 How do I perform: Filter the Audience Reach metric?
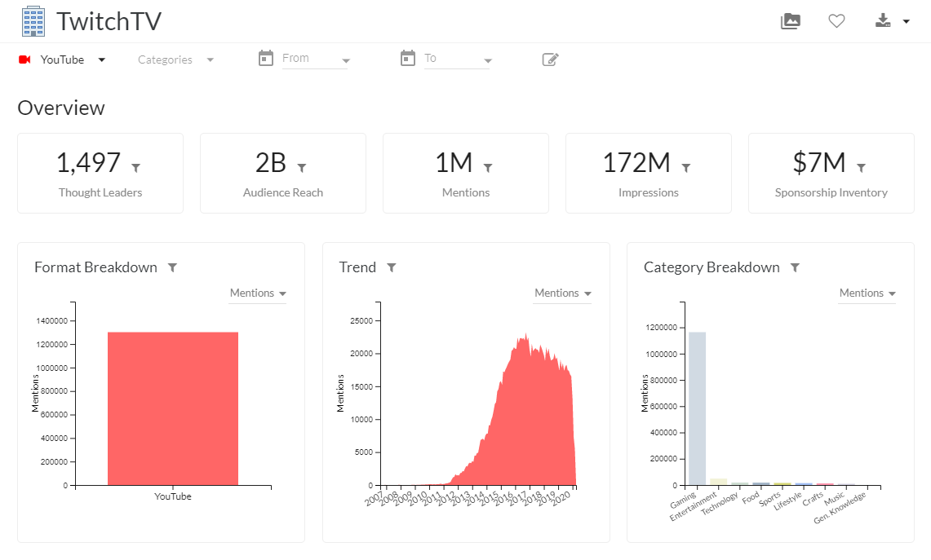pos(302,168)
